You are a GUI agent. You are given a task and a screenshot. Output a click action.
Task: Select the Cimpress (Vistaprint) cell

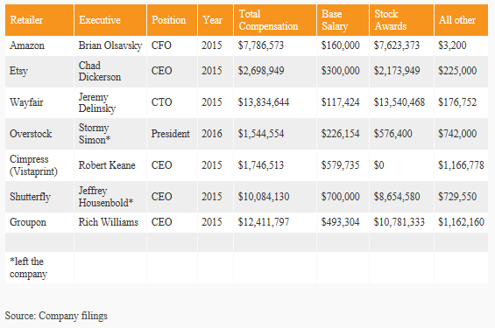39,165
